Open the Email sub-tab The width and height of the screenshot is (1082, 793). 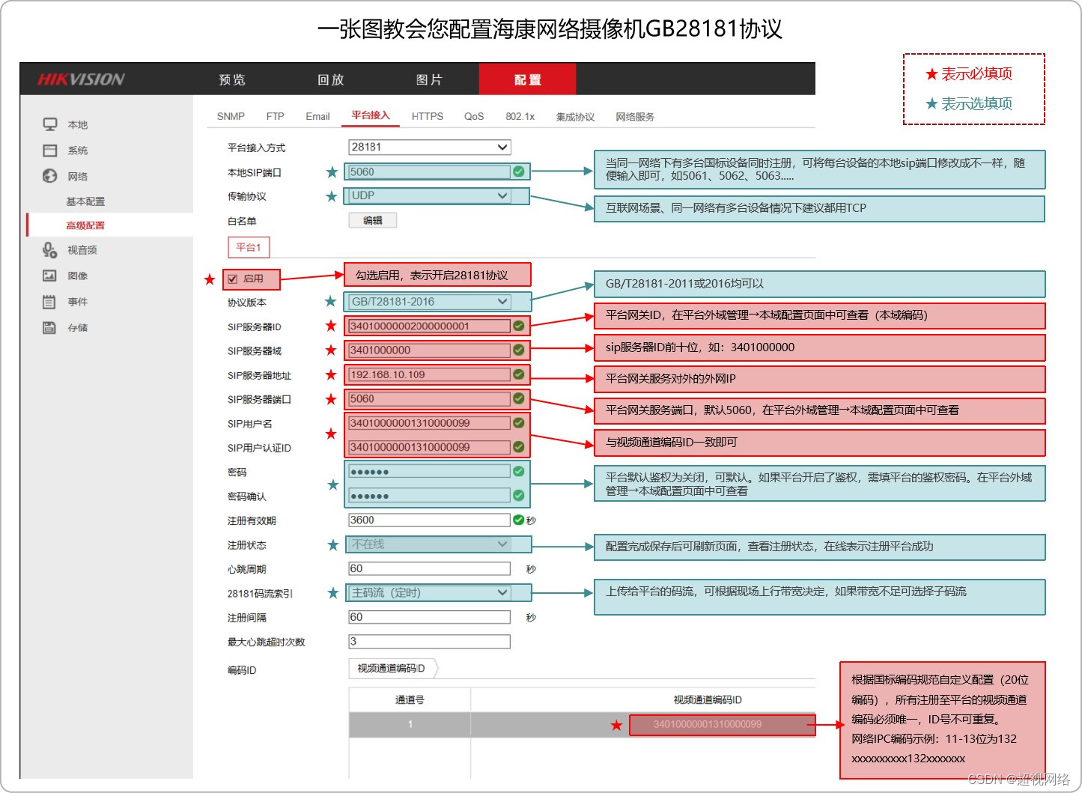point(317,116)
